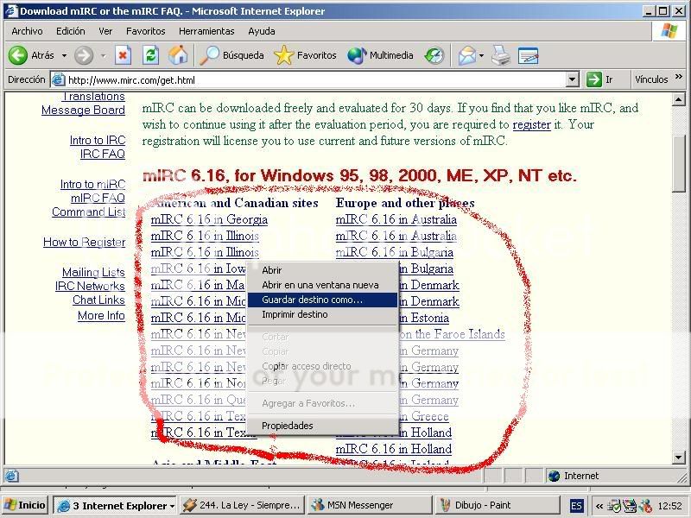The width and height of the screenshot is (691, 518).
Task: Open dropdown arrow next to Atrás
Action: pyautogui.click(x=64, y=56)
